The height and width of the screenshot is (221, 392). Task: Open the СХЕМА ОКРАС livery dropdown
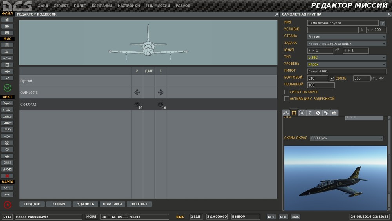[x=346, y=138]
